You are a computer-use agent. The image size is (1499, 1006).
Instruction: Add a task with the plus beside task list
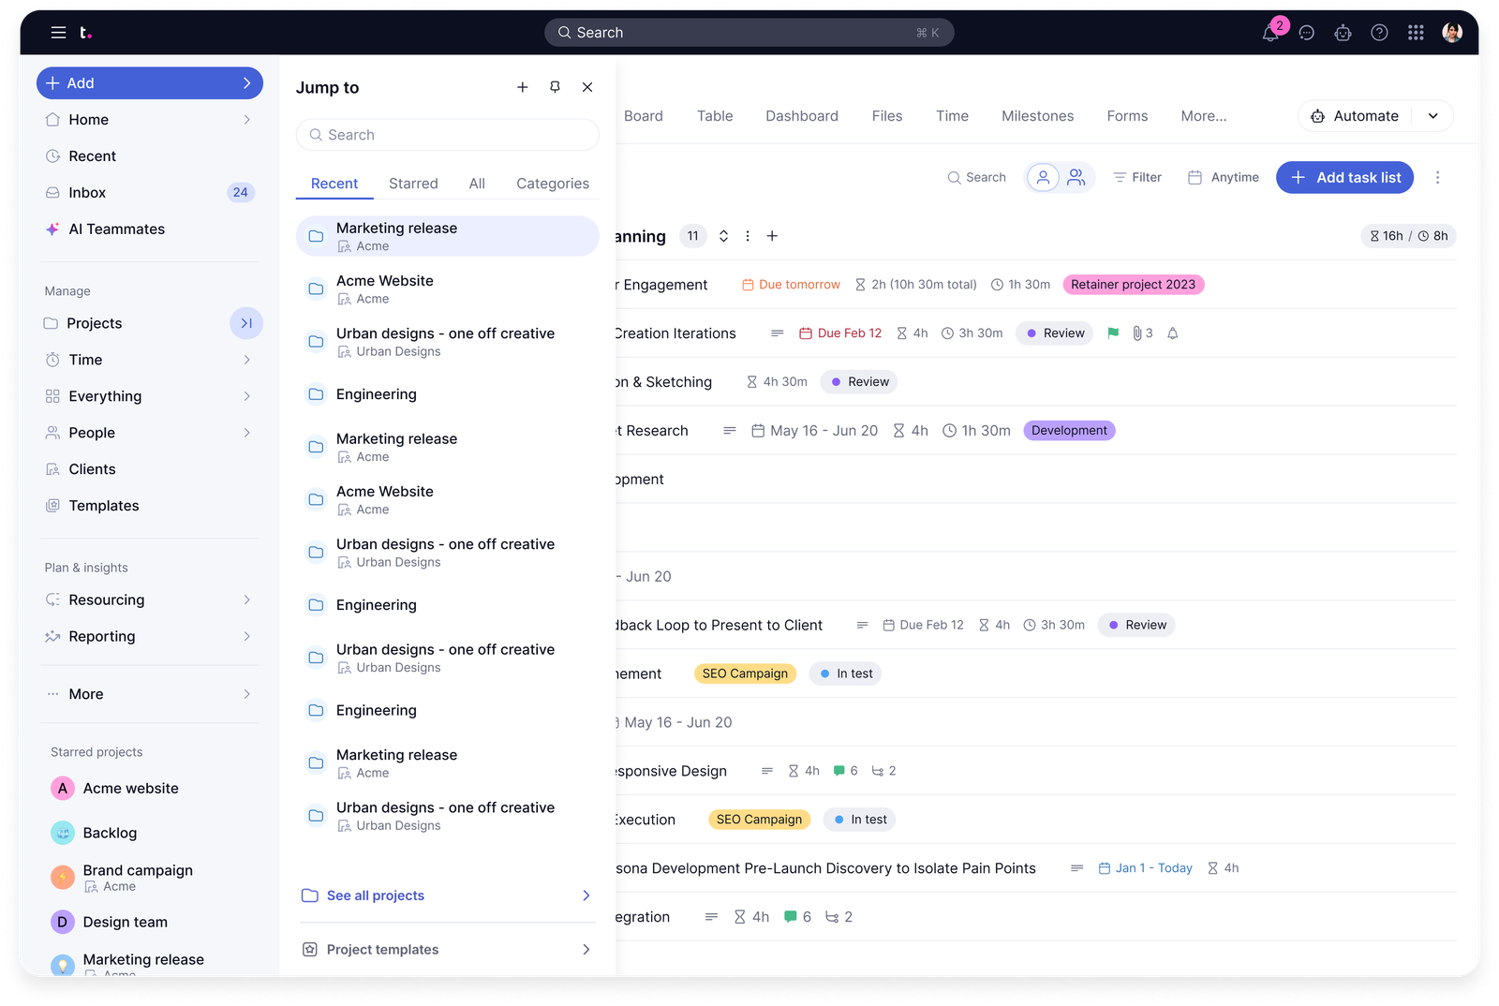coord(772,236)
